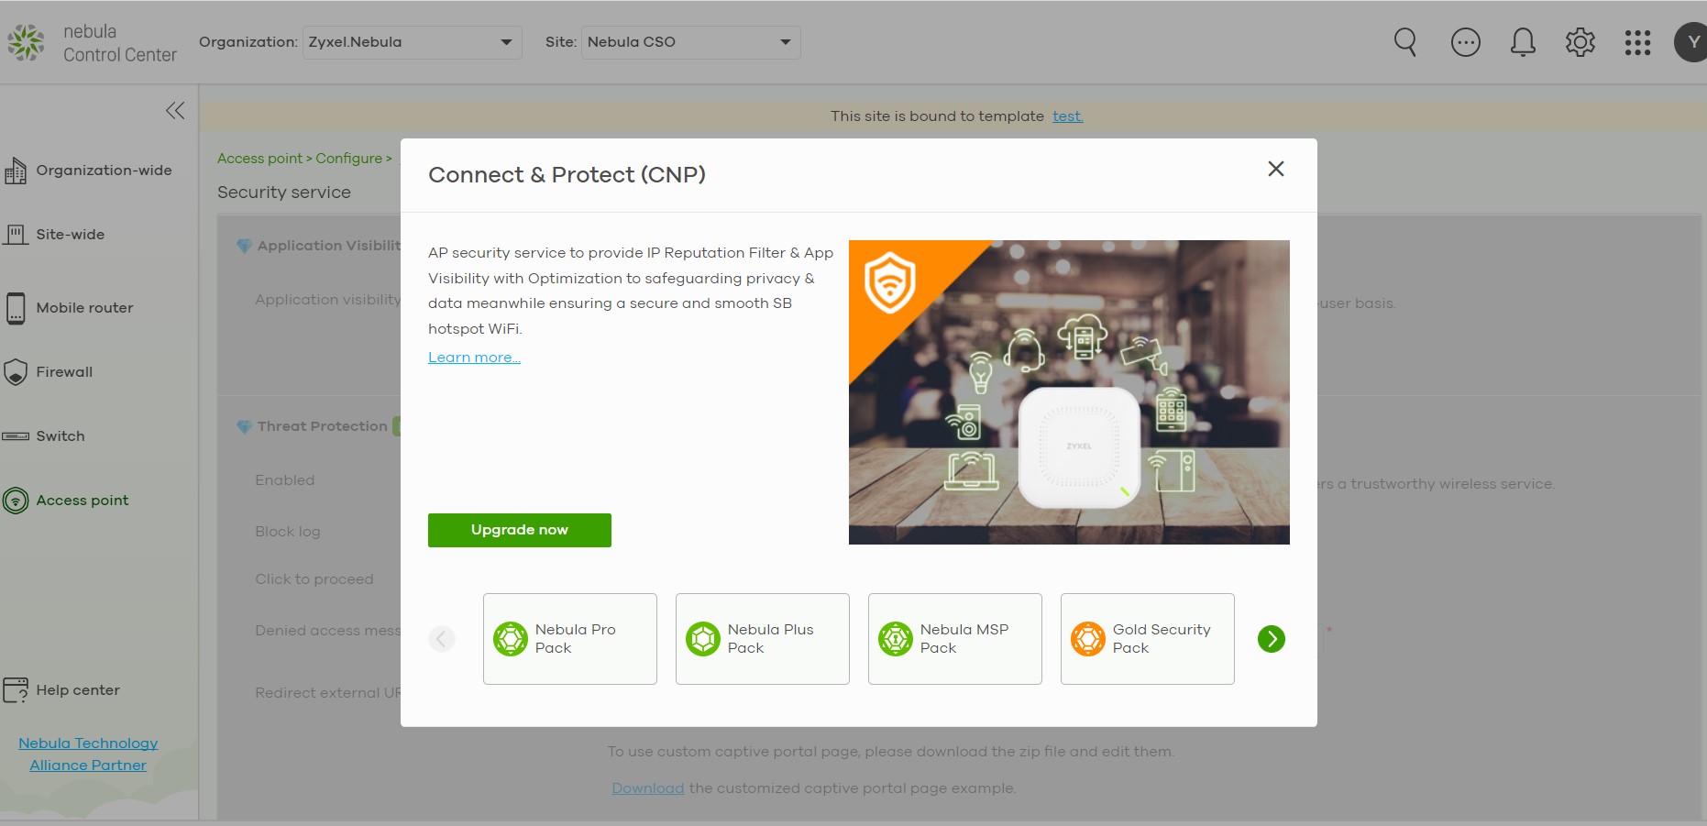Click the user avatar Y icon
1707x826 pixels.
tap(1691, 42)
